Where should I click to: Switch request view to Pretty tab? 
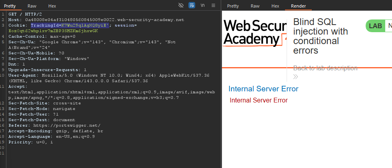coord(10,6)
